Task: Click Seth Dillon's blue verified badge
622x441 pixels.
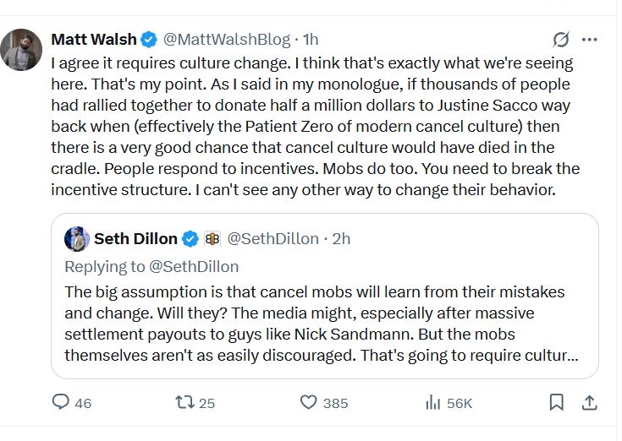Action: 190,239
